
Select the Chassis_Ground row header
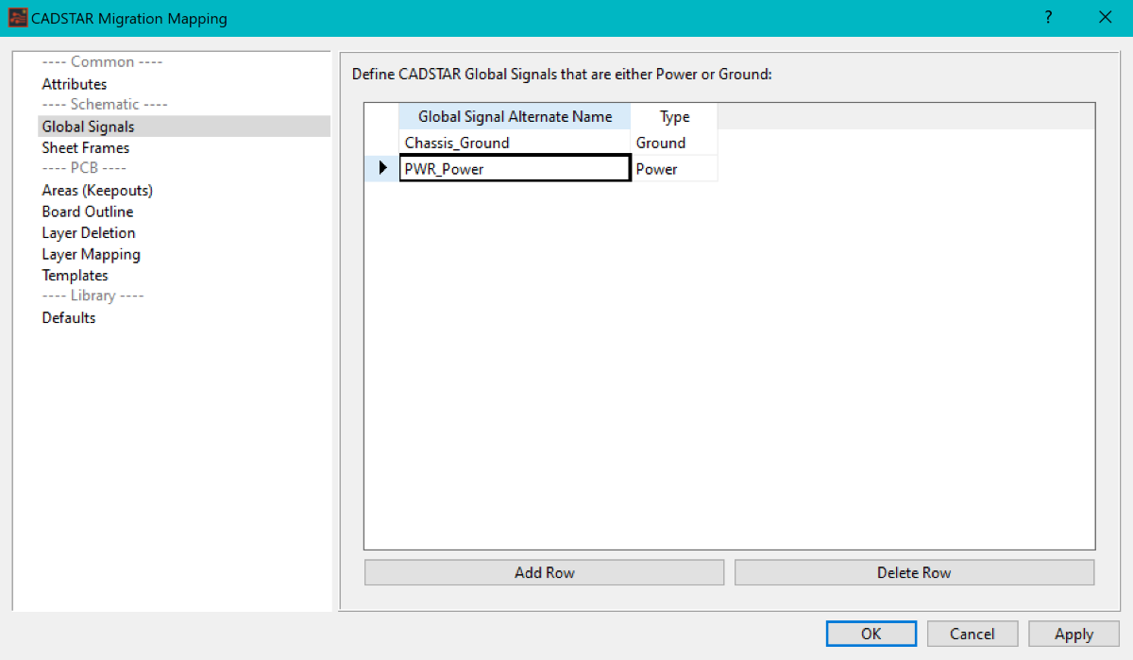click(x=381, y=143)
